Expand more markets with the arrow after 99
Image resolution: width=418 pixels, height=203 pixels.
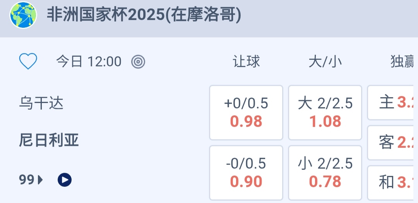[x=40, y=179]
